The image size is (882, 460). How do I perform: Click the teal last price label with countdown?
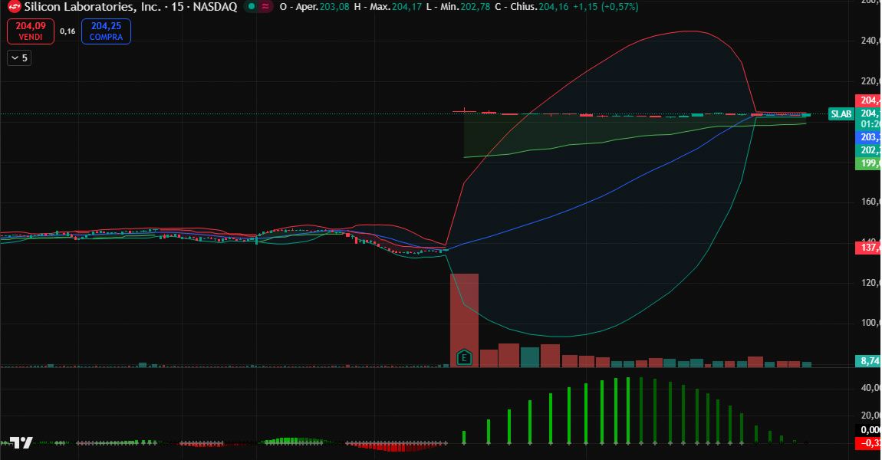coord(868,119)
